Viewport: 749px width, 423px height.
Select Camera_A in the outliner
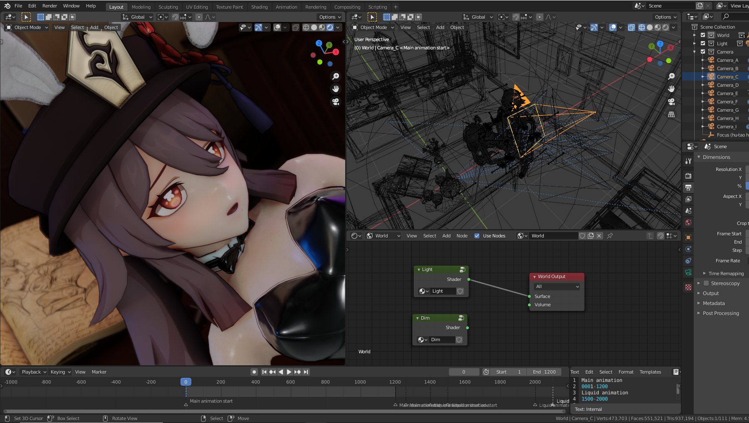tap(727, 60)
